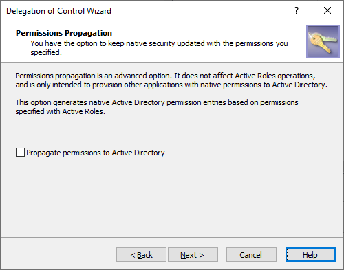
Task: Click the 'Propagate permissions to Active Directory' label text
Action: pos(96,153)
